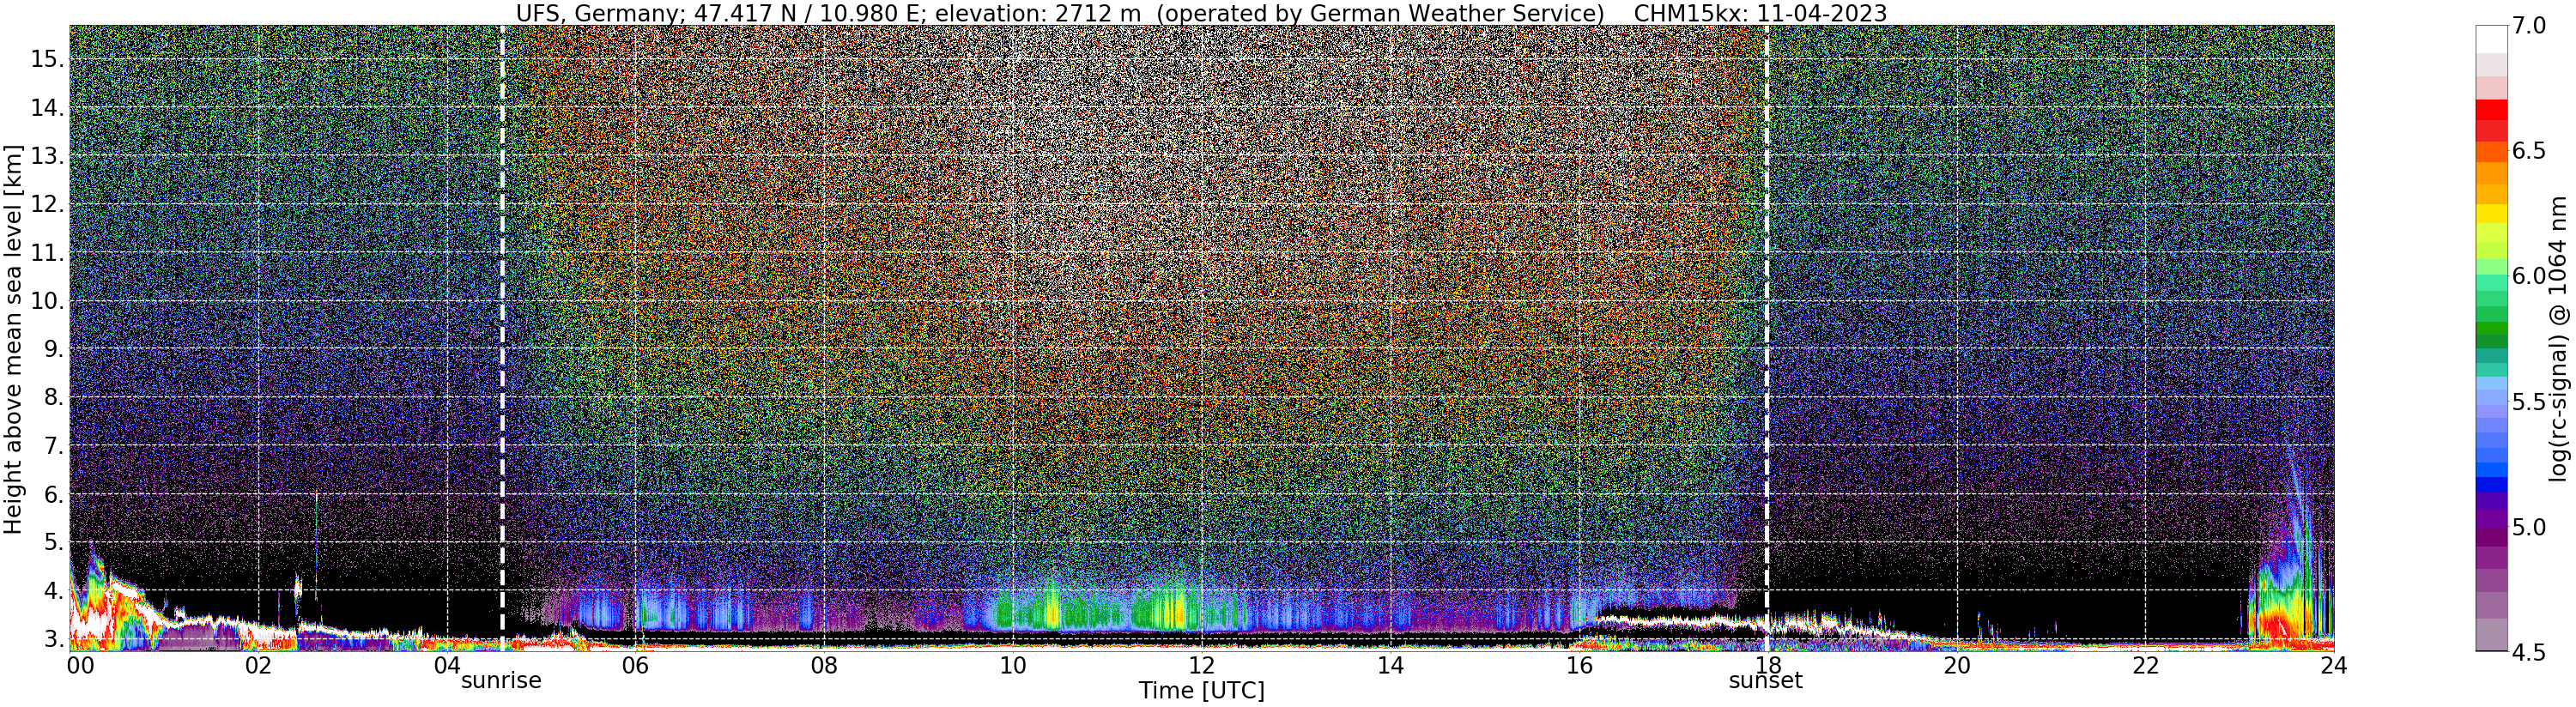Click the '13.' tick on the height axis
Viewport: 2576px width, 707px height.
[x=47, y=156]
